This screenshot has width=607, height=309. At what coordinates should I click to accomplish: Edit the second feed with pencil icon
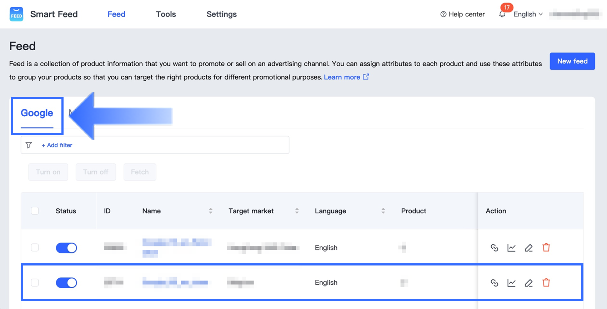click(529, 283)
